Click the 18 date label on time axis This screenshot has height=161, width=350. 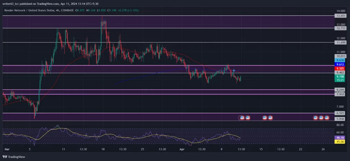103,149
